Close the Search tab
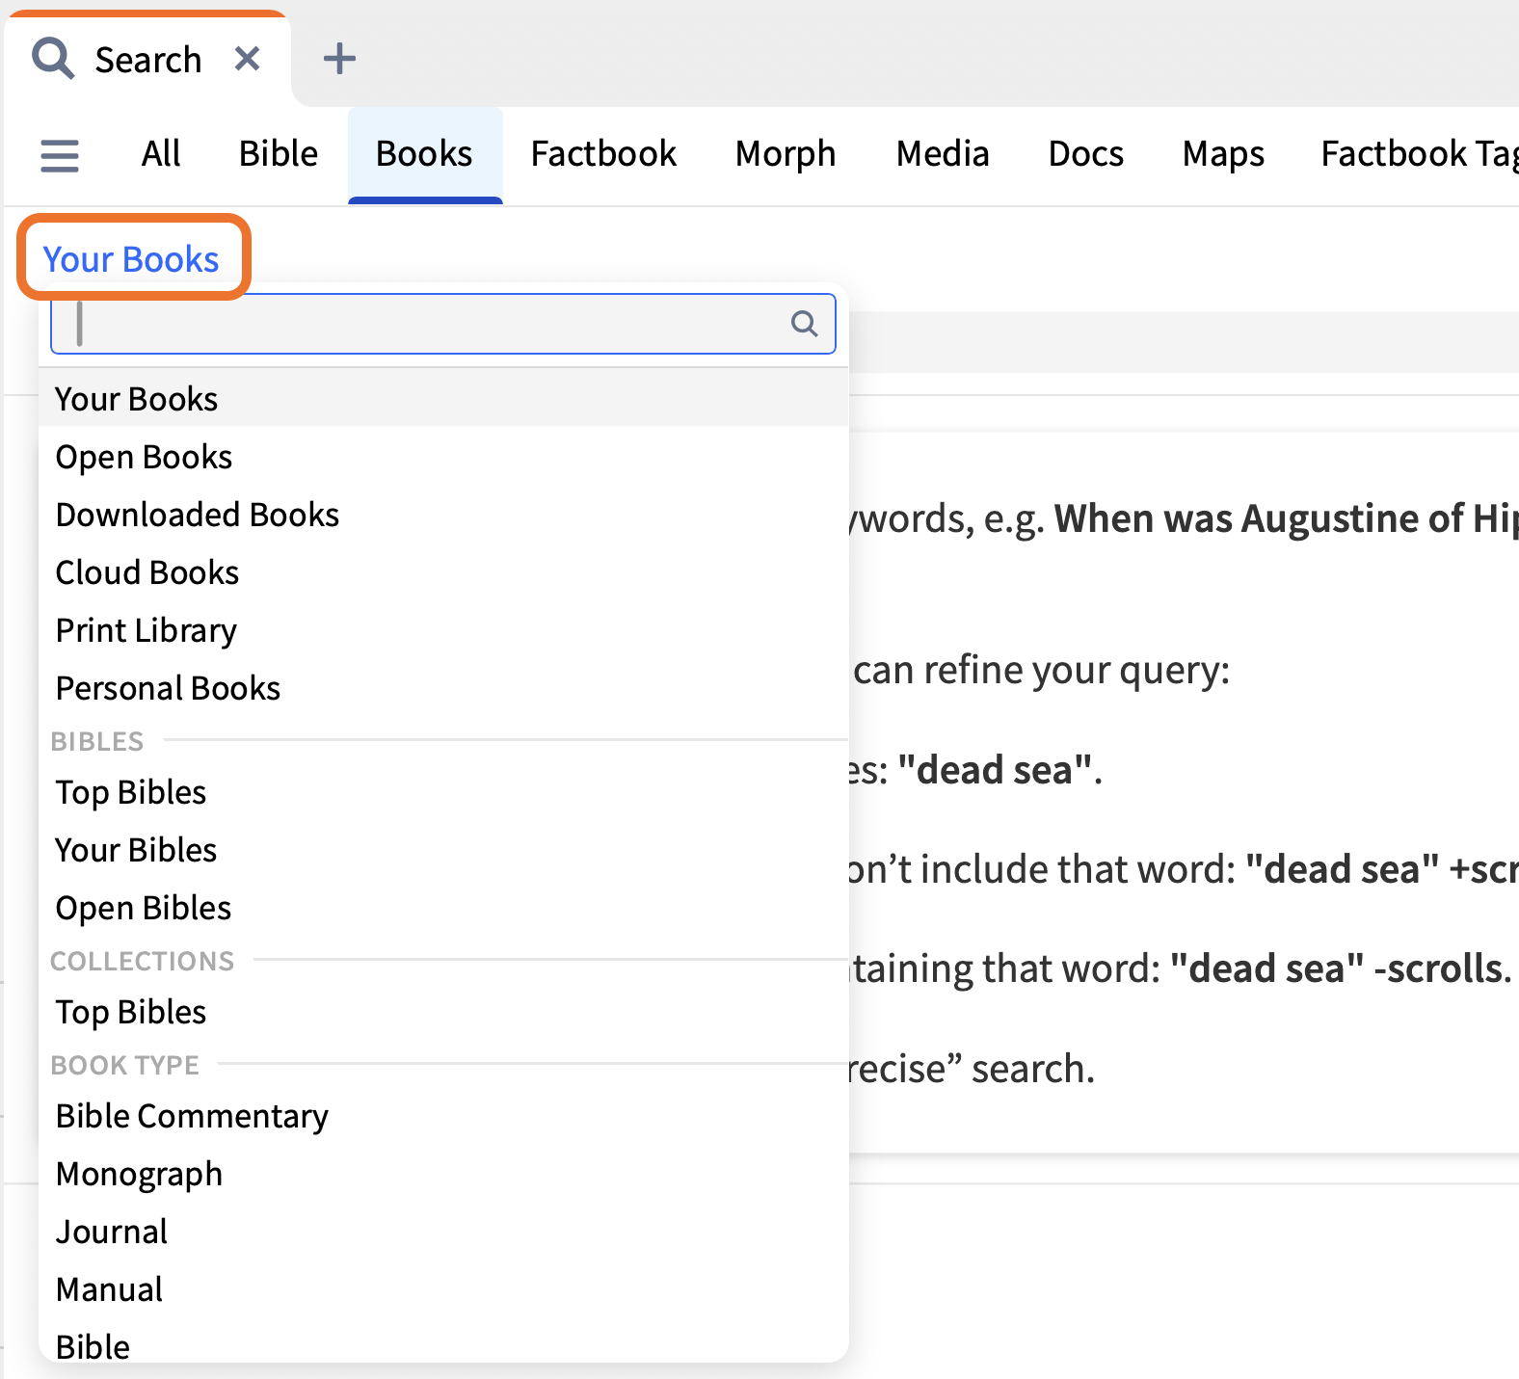This screenshot has width=1519, height=1379. tap(248, 59)
